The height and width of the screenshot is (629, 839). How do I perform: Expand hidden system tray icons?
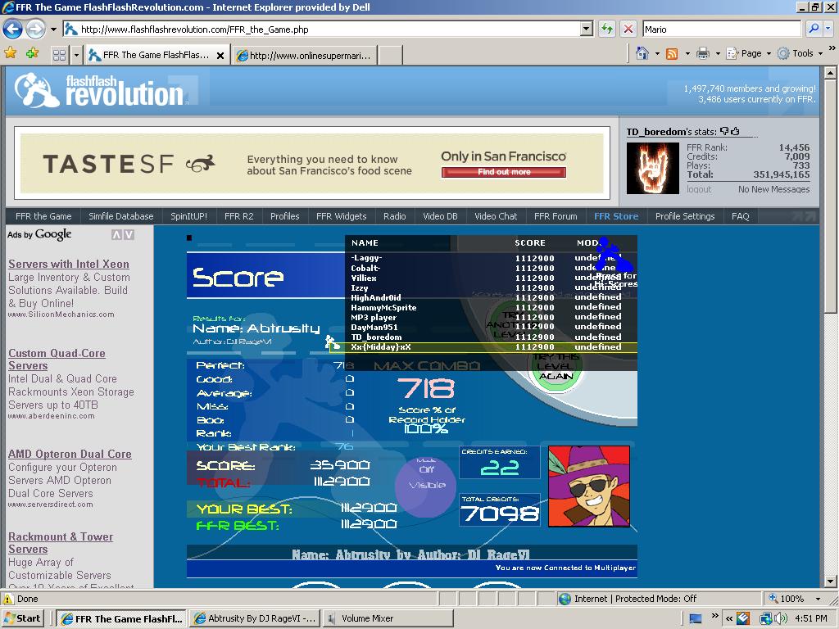[x=728, y=619]
